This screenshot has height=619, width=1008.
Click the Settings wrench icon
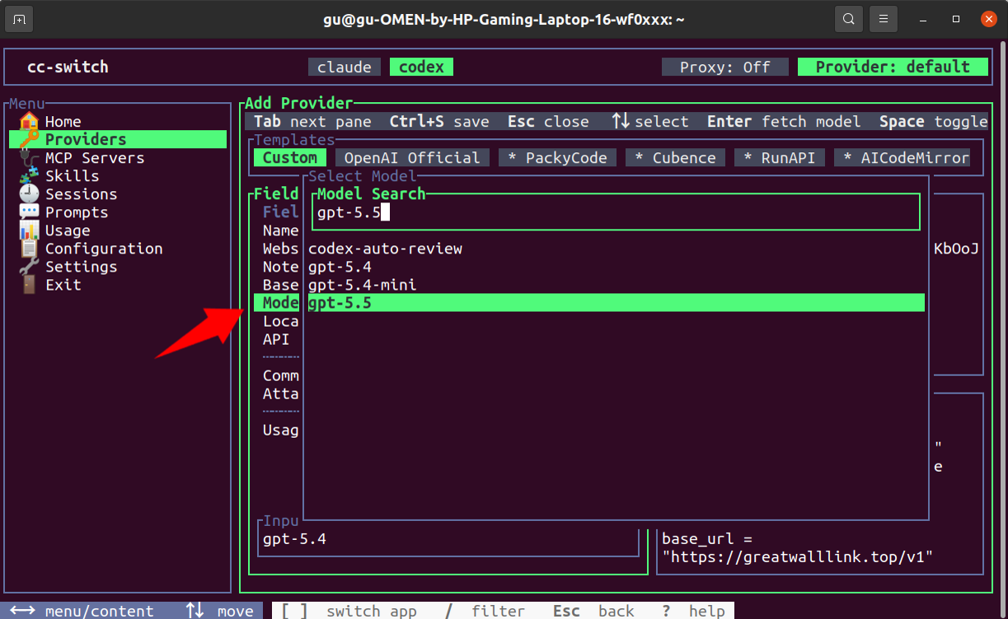click(x=29, y=266)
